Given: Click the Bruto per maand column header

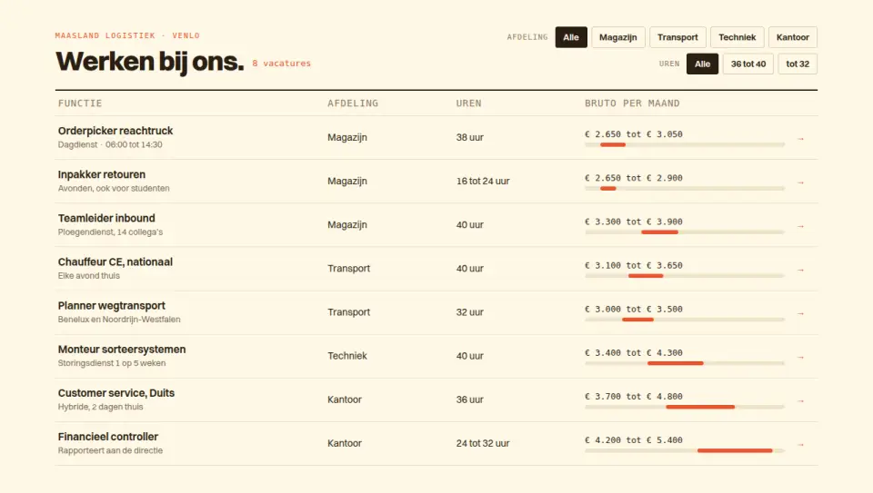Looking at the screenshot, I should tap(632, 104).
